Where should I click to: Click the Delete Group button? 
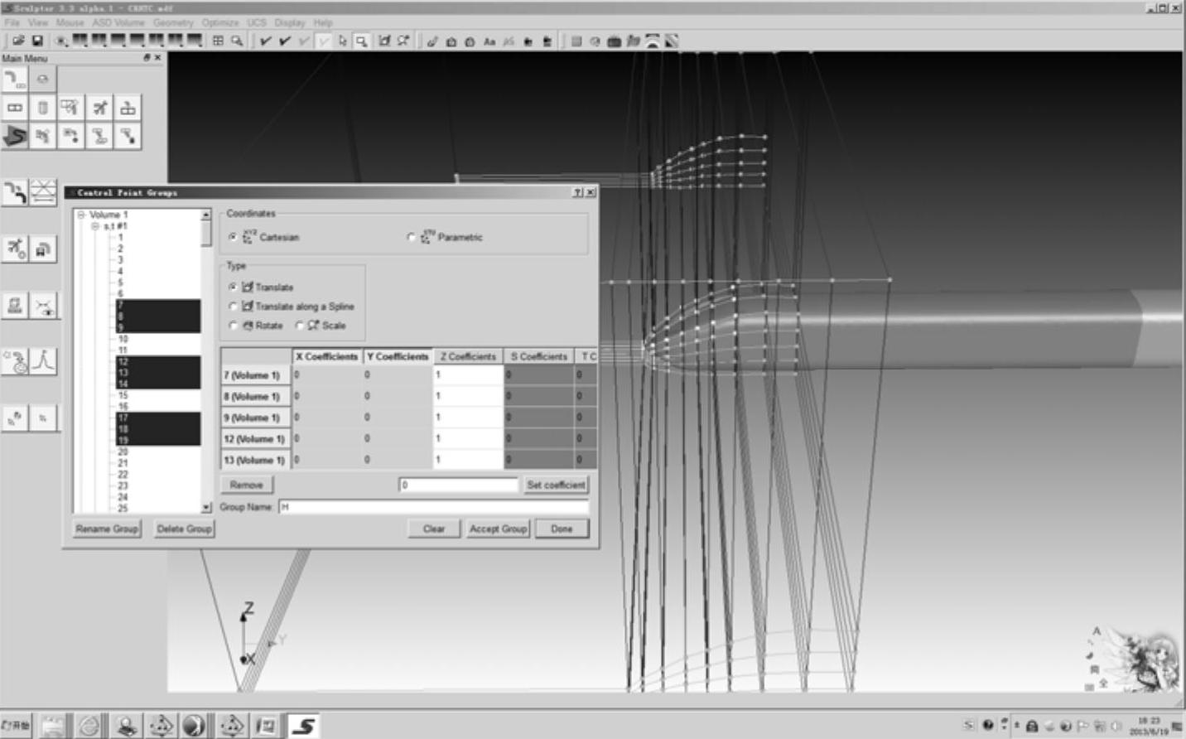(184, 529)
